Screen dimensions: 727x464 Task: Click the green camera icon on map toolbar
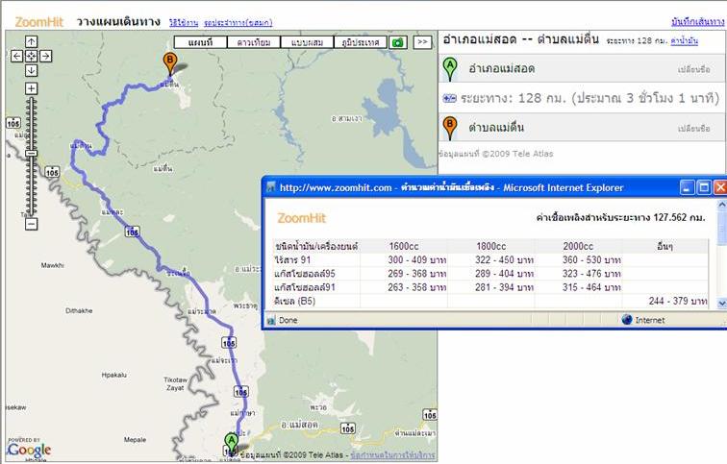coord(399,42)
